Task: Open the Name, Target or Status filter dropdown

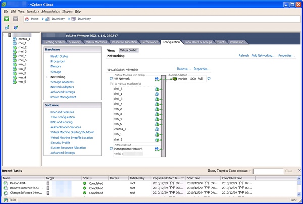Action: click(250, 171)
